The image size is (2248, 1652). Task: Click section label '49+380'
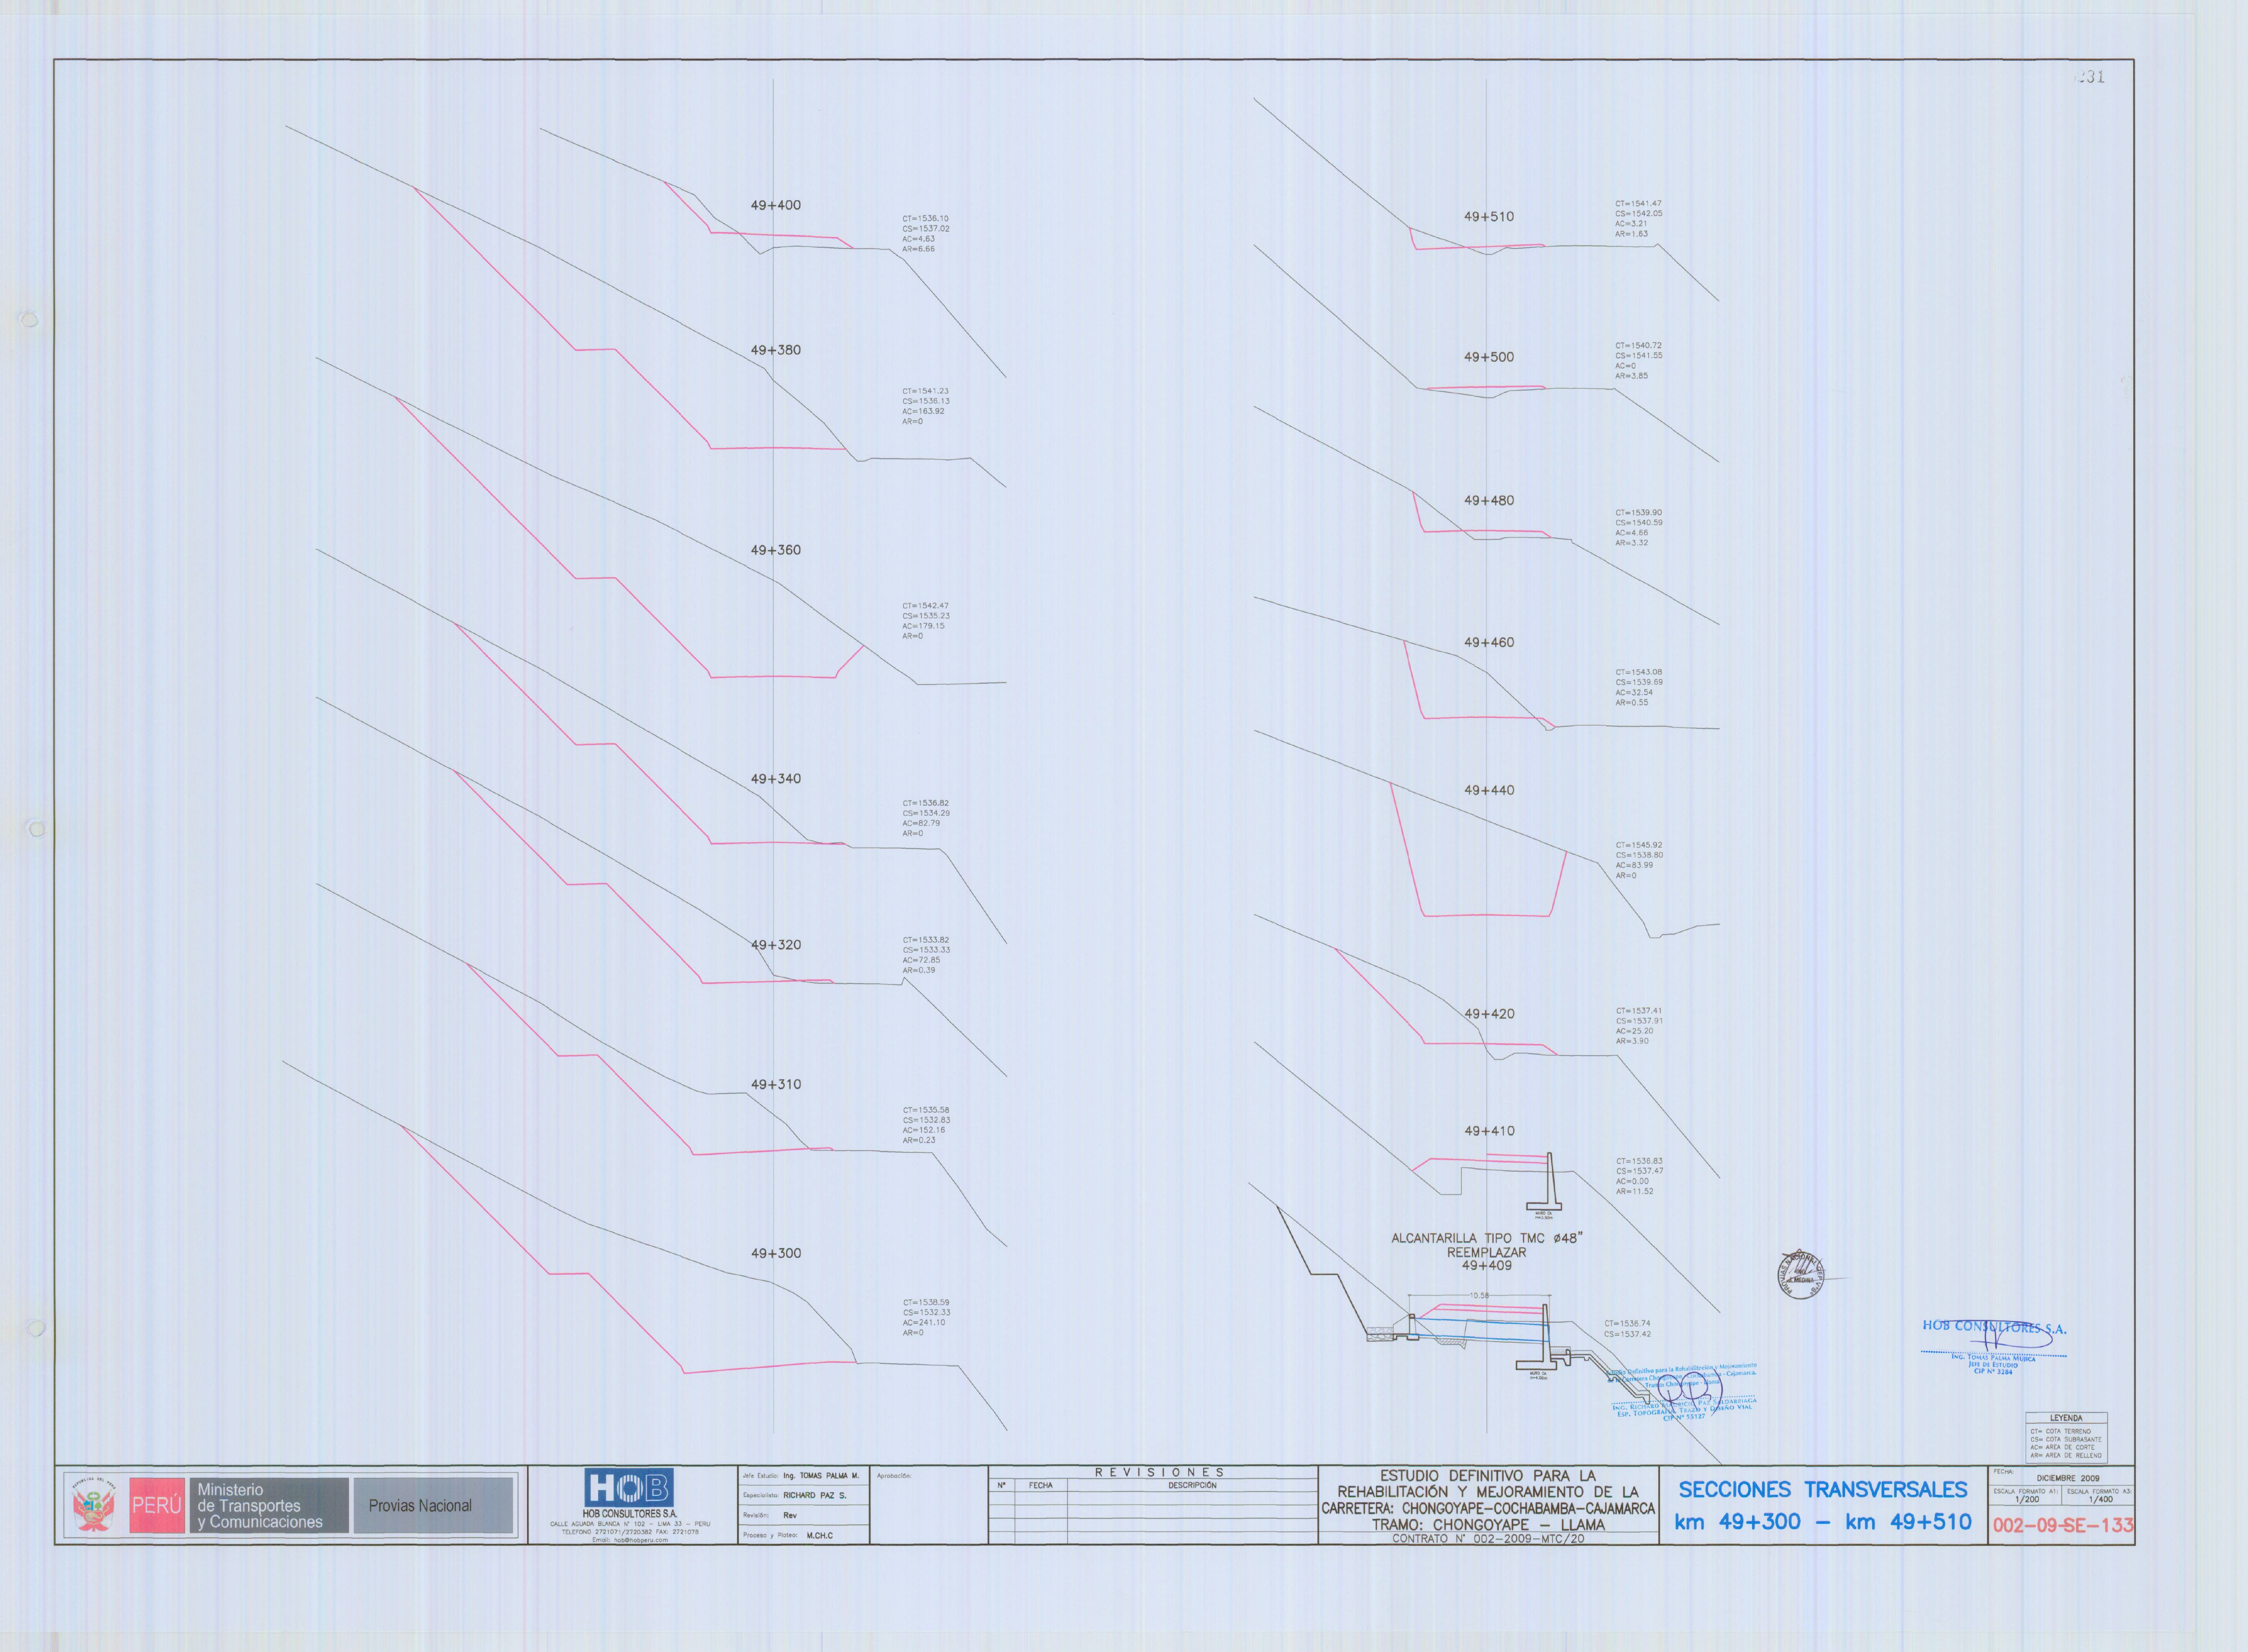[776, 350]
